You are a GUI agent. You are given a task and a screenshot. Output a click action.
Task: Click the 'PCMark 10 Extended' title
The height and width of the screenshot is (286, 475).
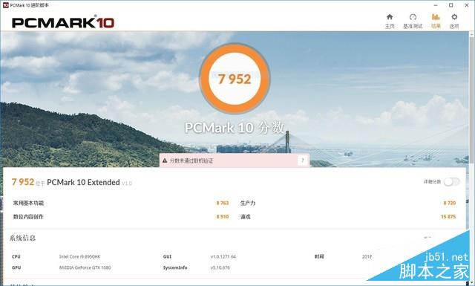pyautogui.click(x=84, y=182)
